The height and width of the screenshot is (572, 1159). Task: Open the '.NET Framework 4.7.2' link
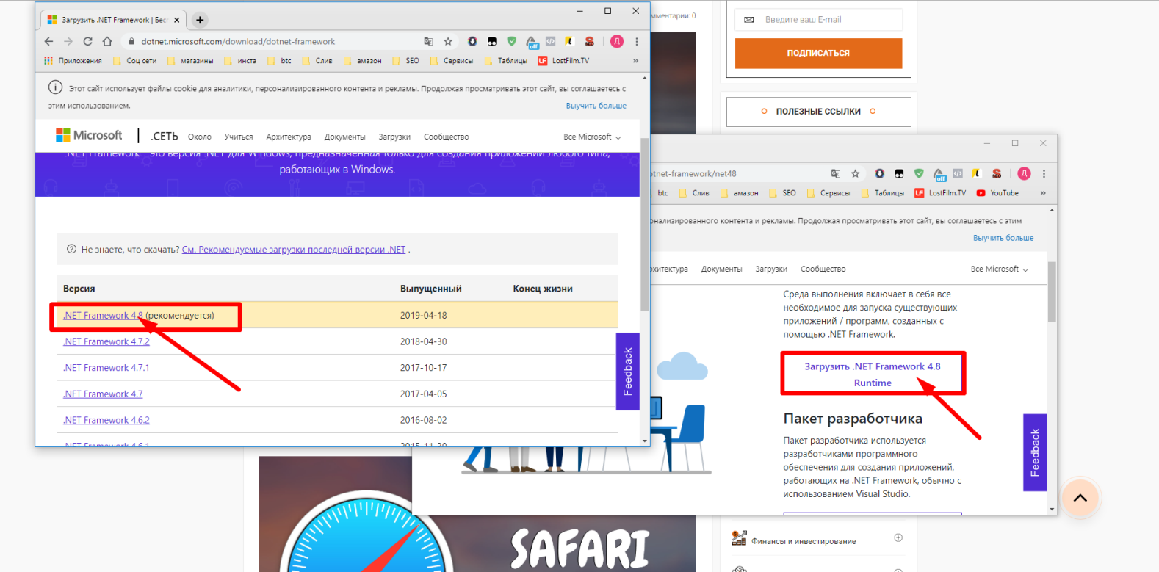click(106, 341)
